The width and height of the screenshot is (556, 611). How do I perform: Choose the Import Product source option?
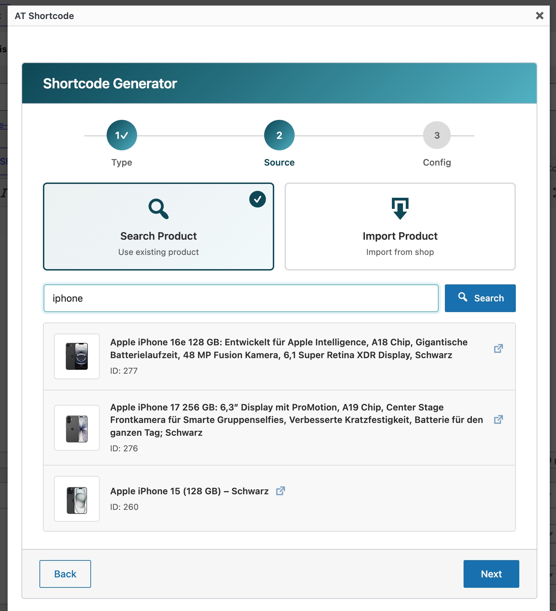tap(400, 227)
